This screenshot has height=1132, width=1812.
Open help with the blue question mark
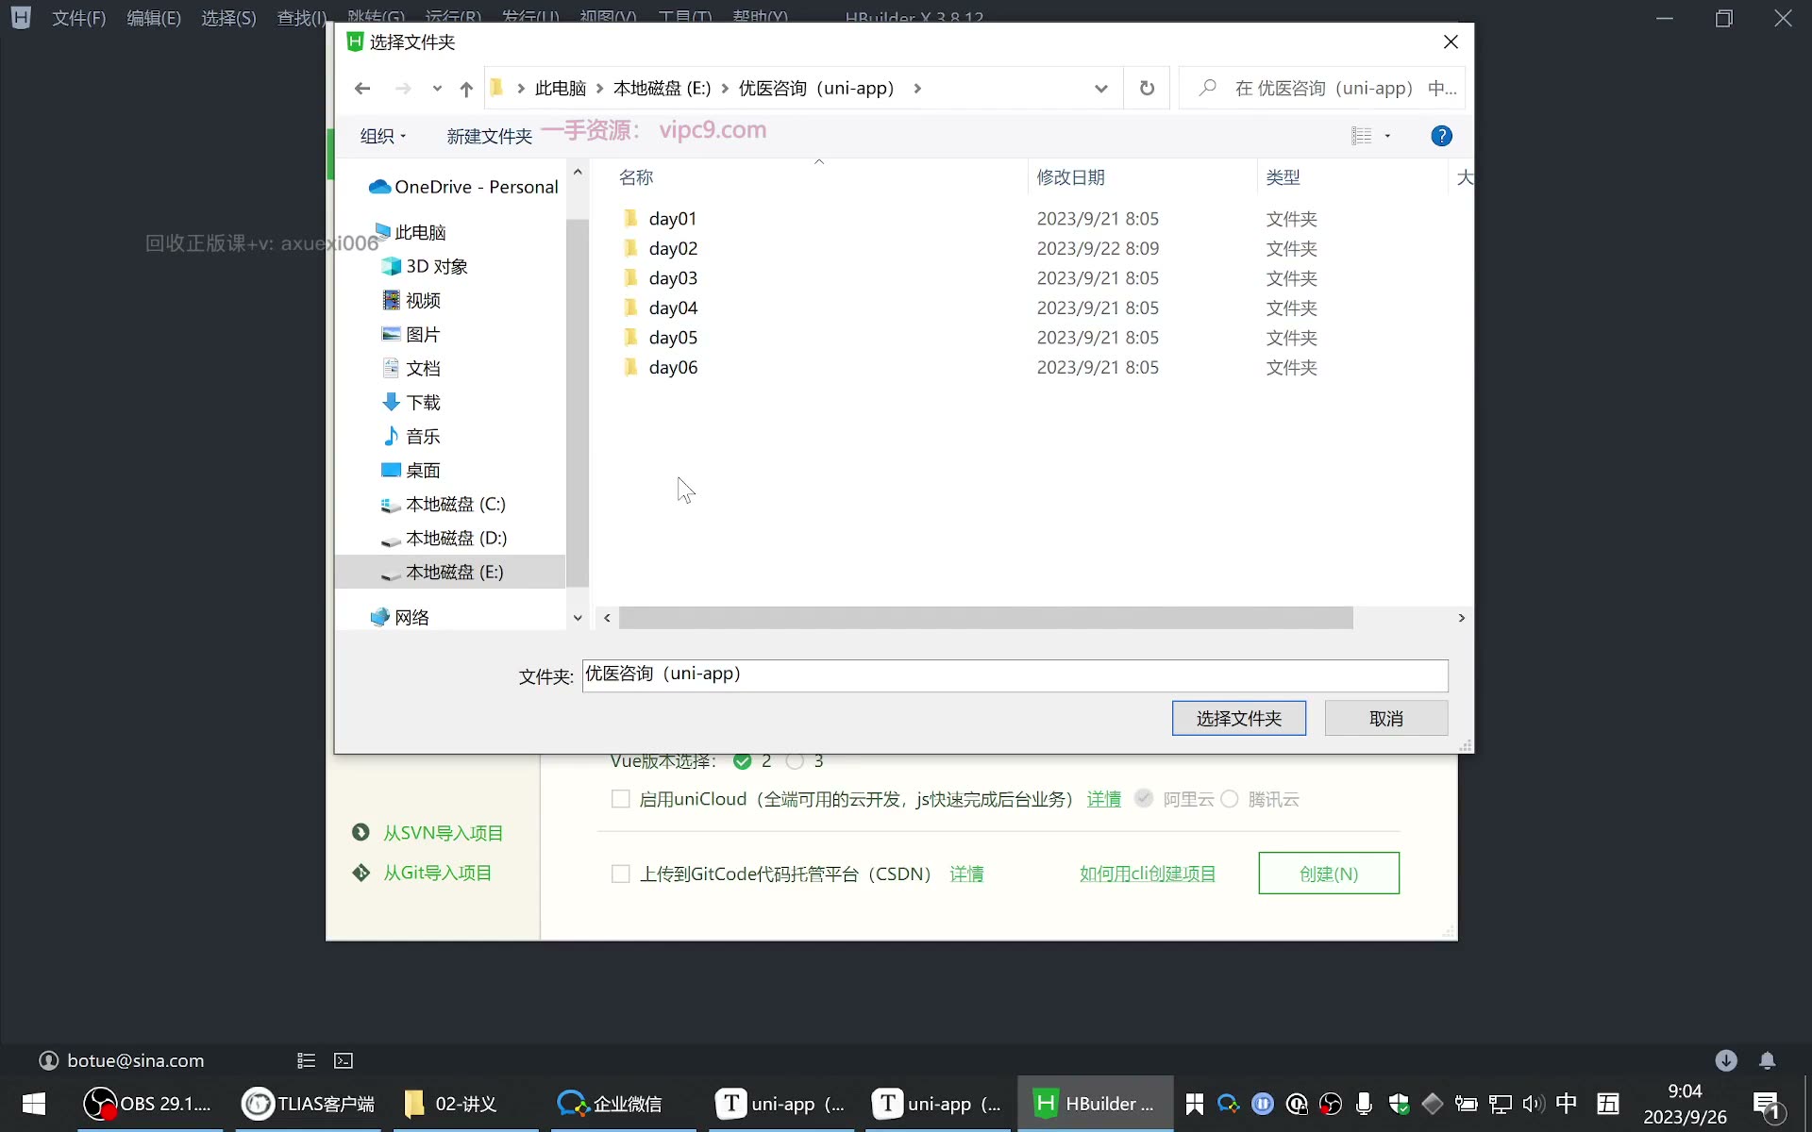1441,136
